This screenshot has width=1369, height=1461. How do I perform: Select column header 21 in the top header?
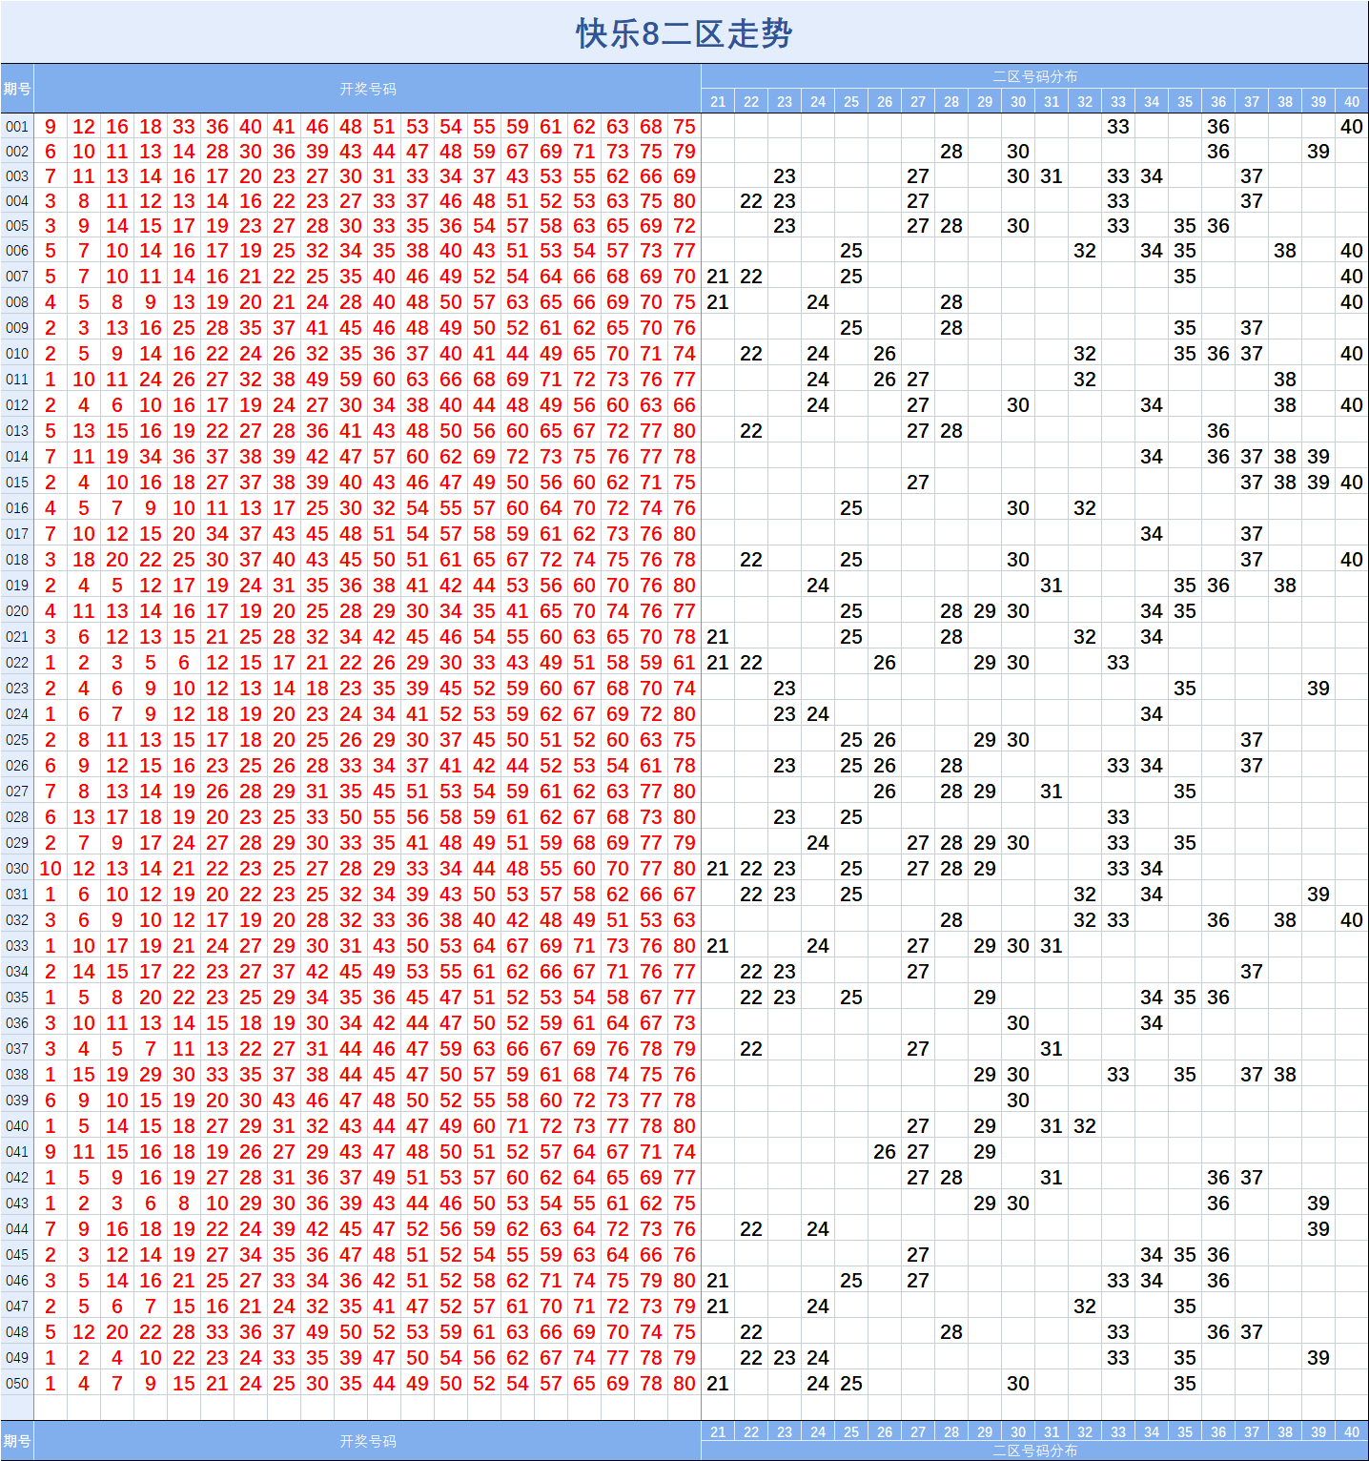[718, 102]
